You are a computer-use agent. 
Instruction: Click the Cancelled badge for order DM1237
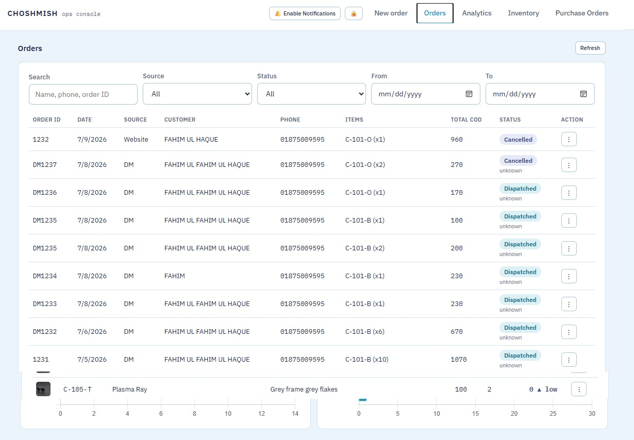pyautogui.click(x=518, y=161)
